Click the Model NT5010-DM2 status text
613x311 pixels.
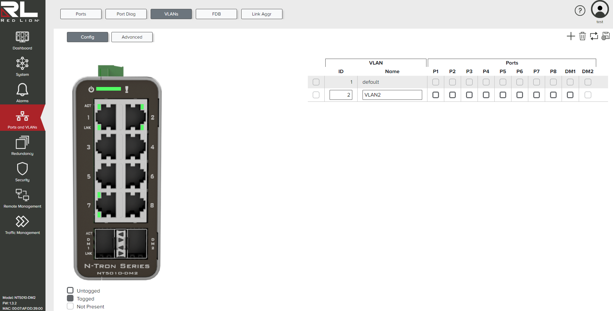click(x=19, y=297)
